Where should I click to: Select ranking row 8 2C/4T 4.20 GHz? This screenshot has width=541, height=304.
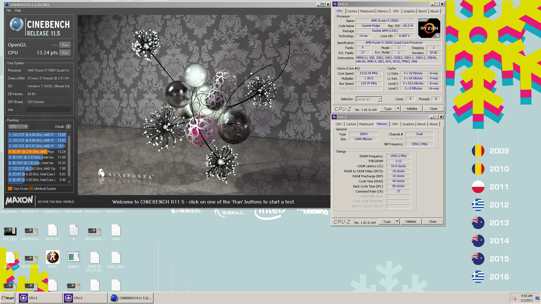point(37,174)
